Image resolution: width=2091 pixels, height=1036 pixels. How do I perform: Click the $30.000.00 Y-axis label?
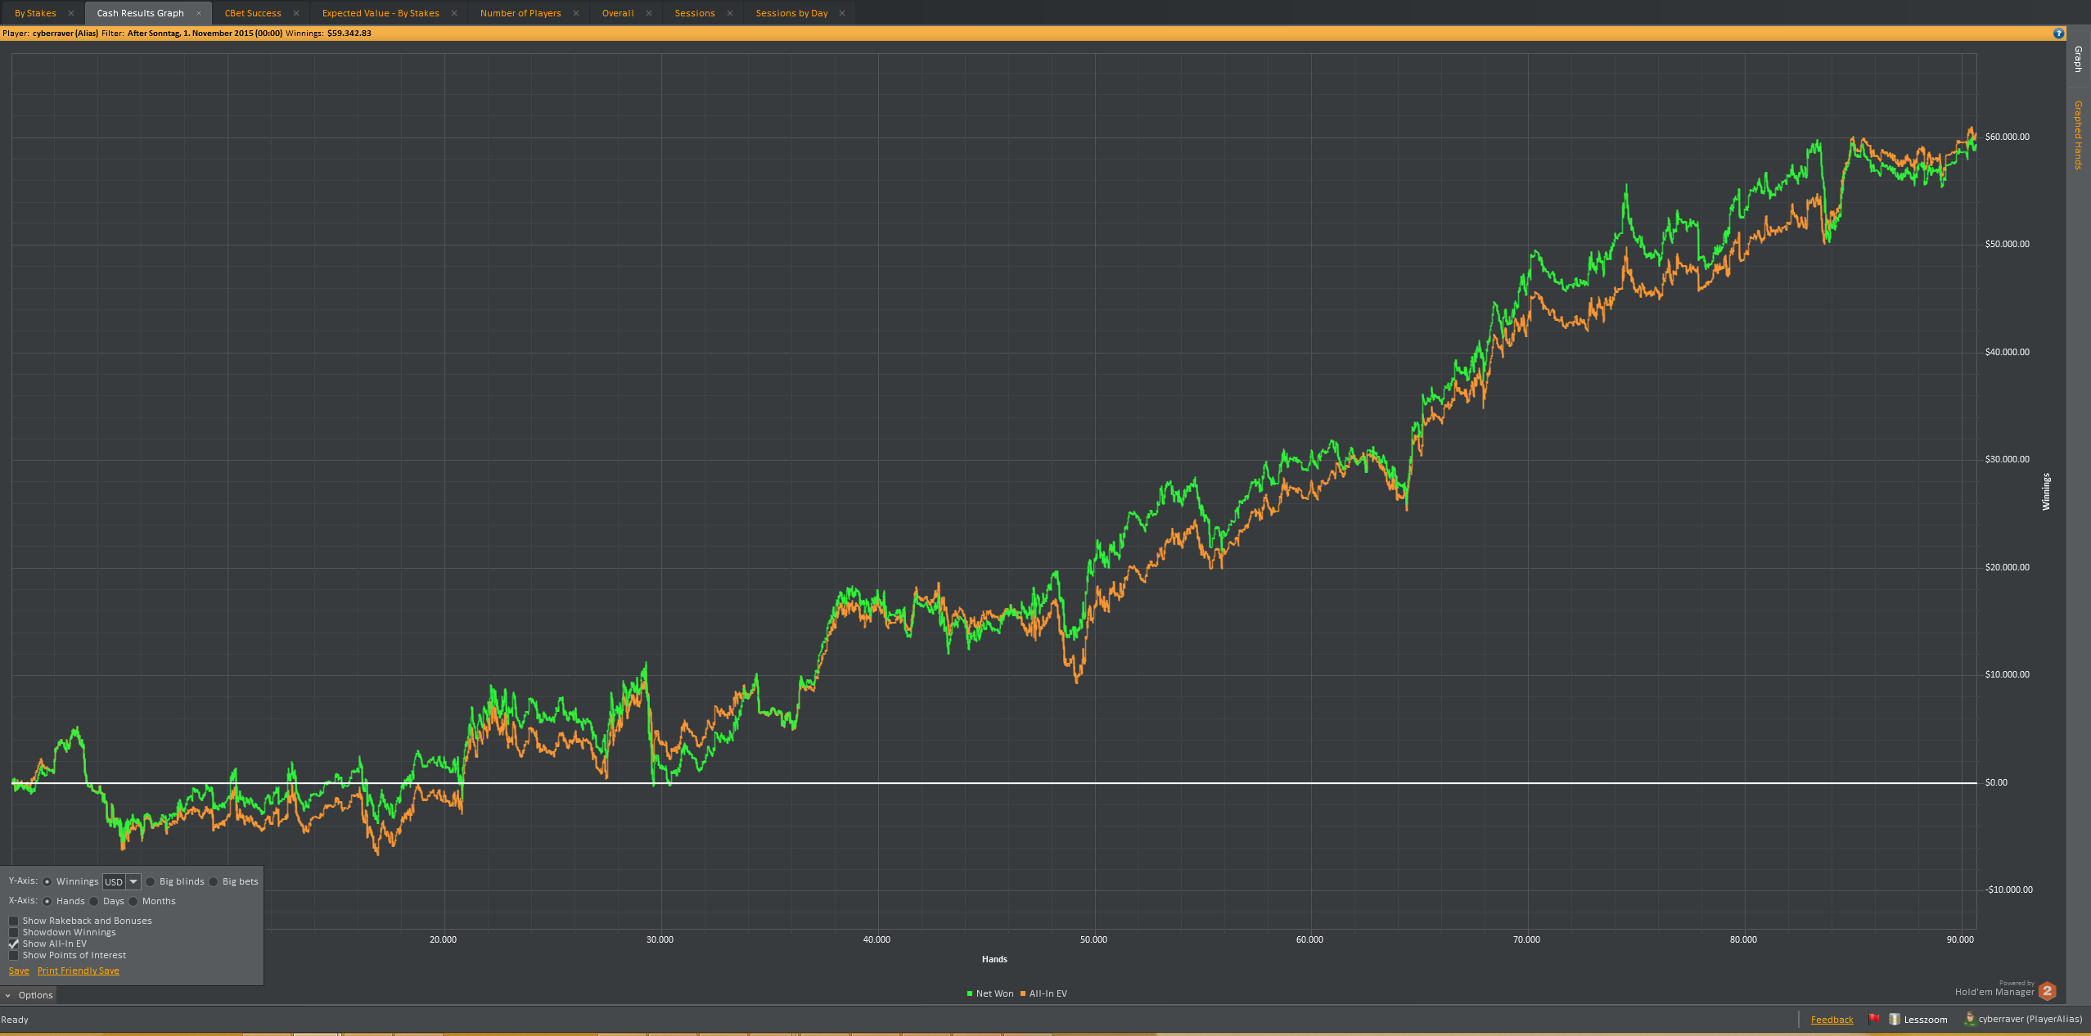[x=2008, y=459]
